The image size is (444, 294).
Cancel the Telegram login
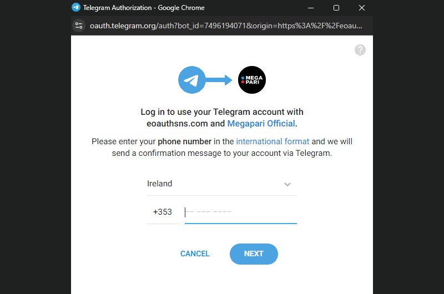195,254
